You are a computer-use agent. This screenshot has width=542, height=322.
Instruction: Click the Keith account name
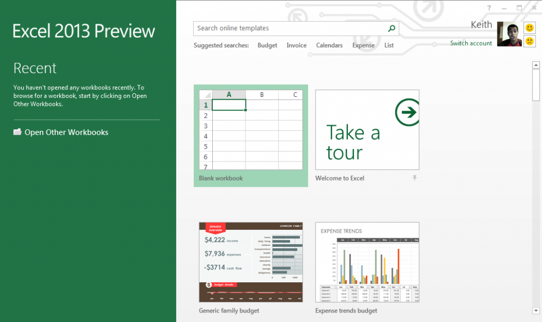(x=481, y=24)
